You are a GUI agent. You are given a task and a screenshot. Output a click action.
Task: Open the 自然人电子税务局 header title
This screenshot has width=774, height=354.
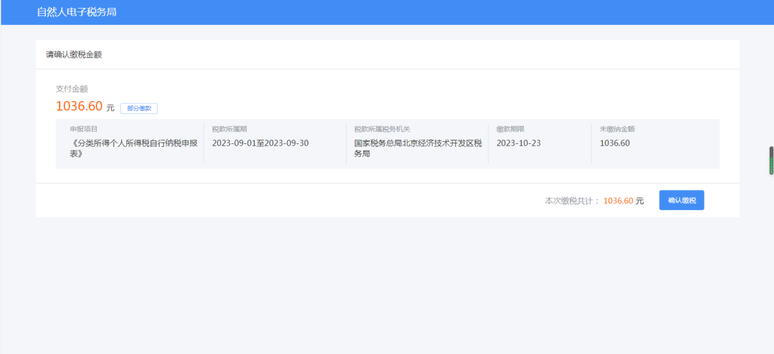coord(77,12)
